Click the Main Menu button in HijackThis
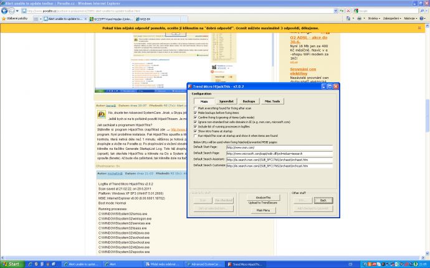430x268 pixels. tap(263, 210)
